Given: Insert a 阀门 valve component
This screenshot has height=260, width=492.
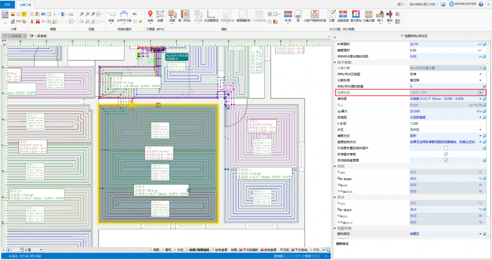Looking at the screenshot, I should [380, 15].
